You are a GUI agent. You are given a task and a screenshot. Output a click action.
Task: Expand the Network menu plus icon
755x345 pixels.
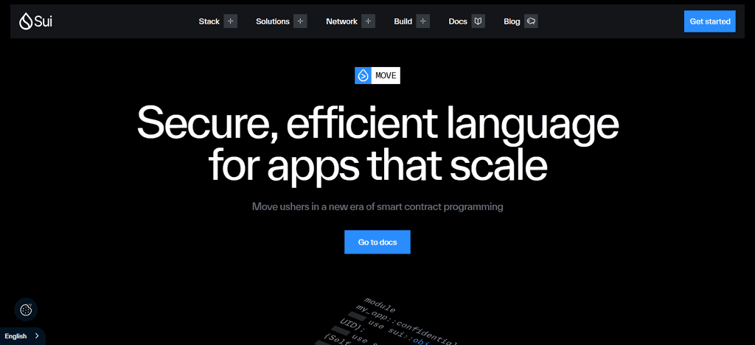[369, 21]
